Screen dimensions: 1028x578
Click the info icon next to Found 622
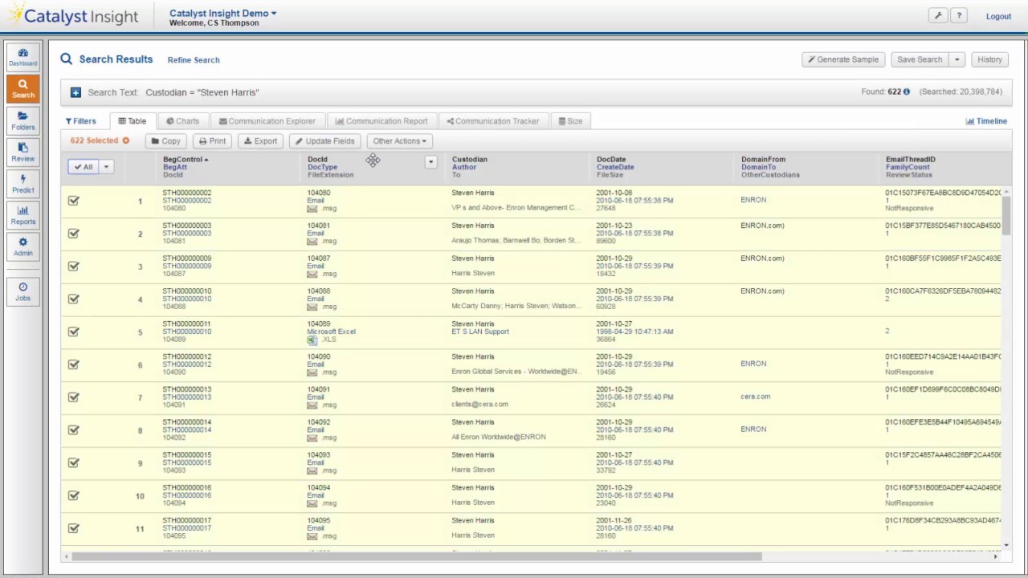pyautogui.click(x=907, y=92)
